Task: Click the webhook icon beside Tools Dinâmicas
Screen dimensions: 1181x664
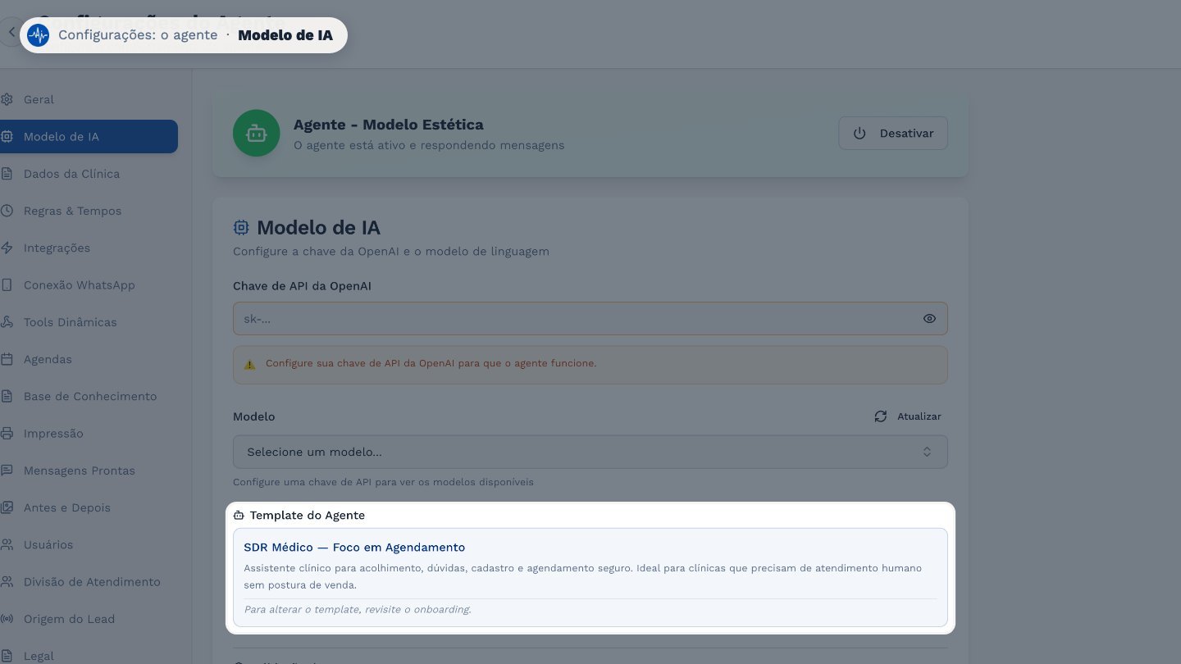Action: [x=7, y=322]
